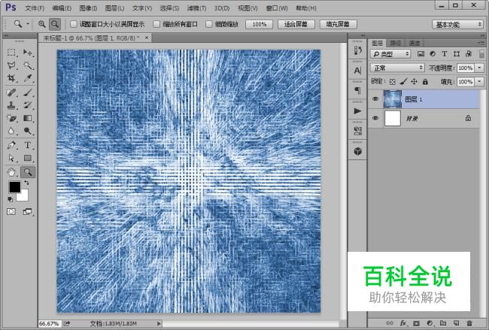Toggle lock position icon
Image resolution: width=489 pixels, height=330 pixels.
pyautogui.click(x=415, y=82)
